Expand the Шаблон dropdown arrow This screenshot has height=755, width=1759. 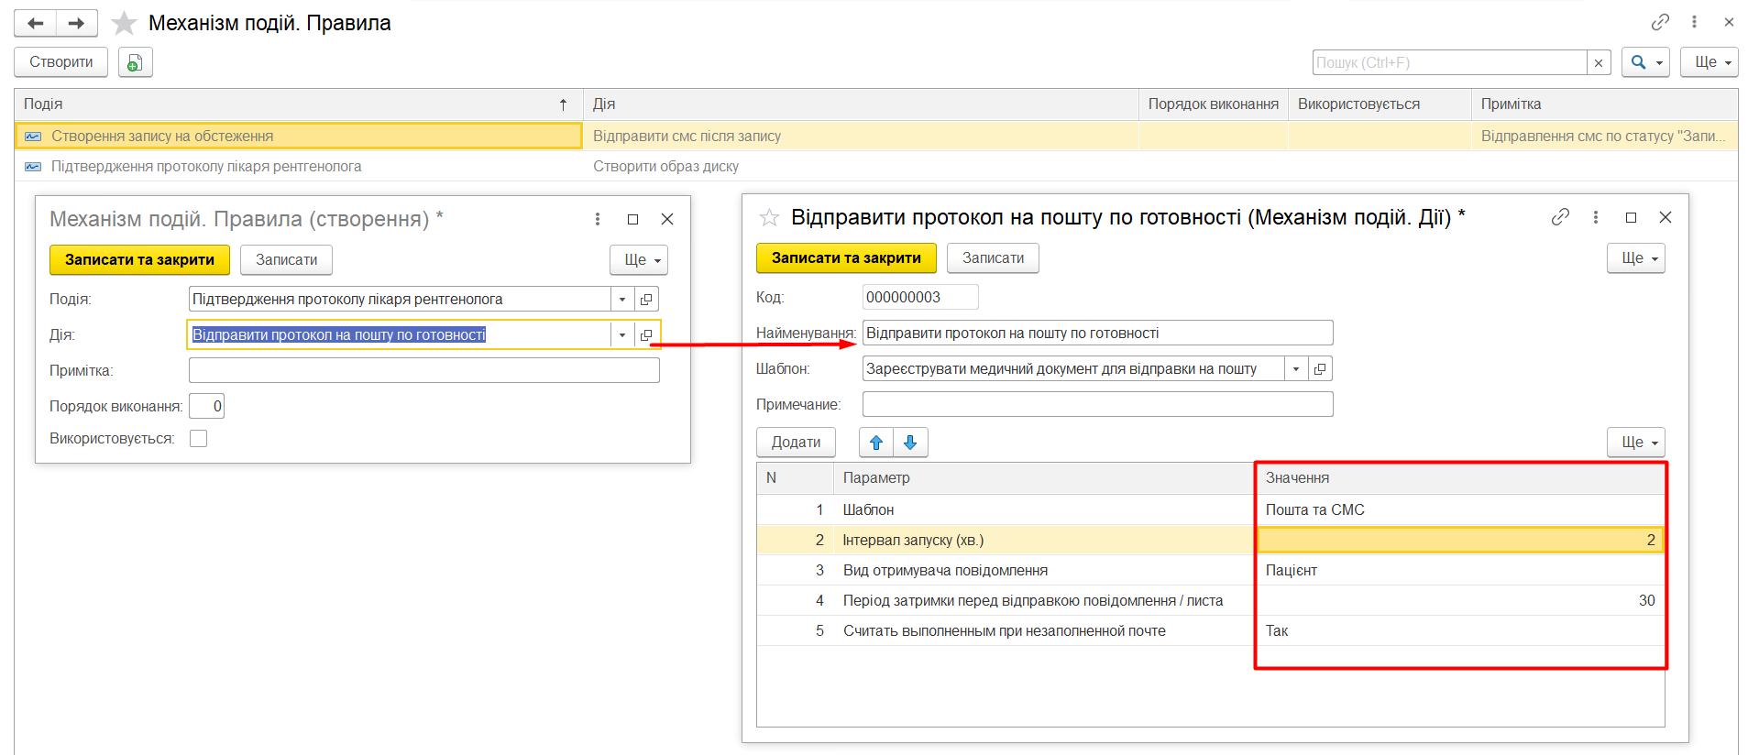coord(1296,369)
